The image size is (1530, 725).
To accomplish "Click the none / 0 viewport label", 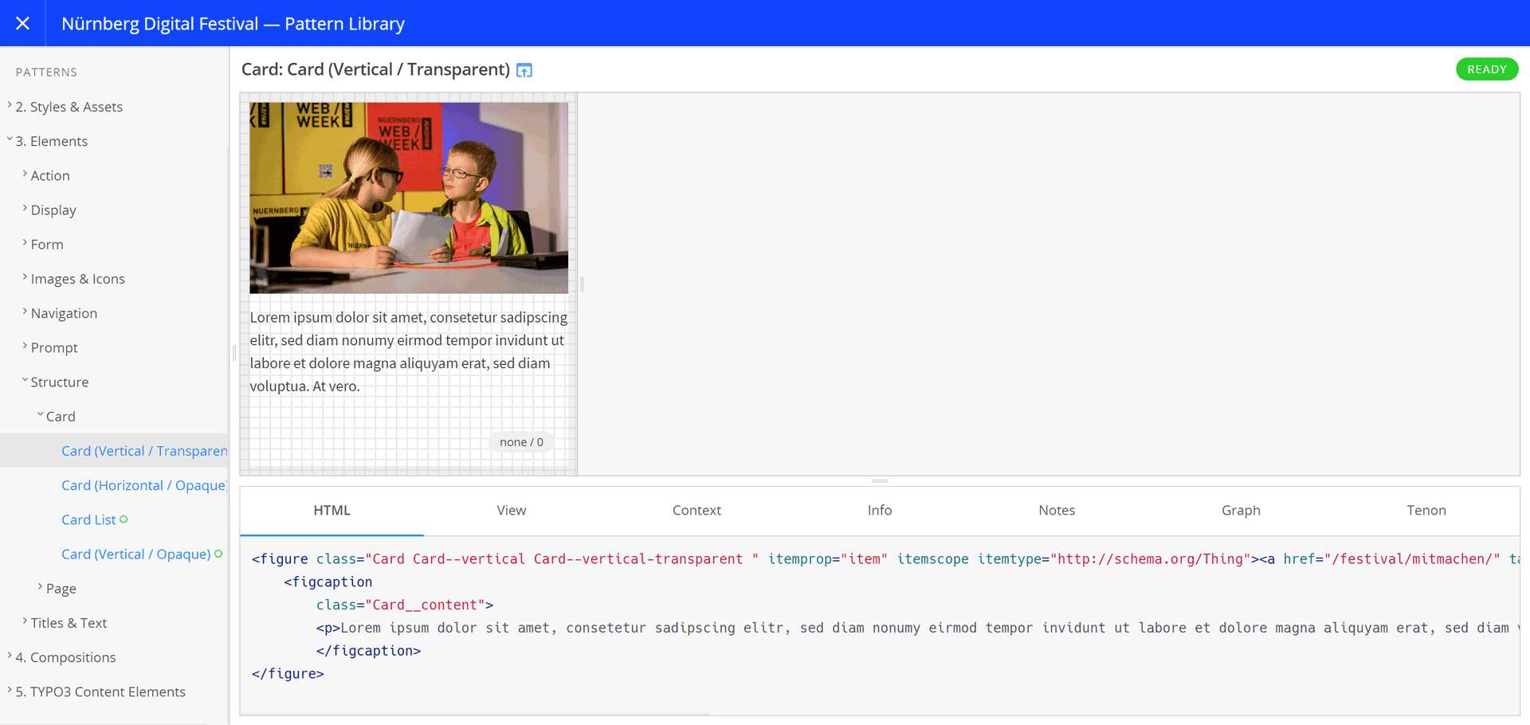I will coord(521,442).
